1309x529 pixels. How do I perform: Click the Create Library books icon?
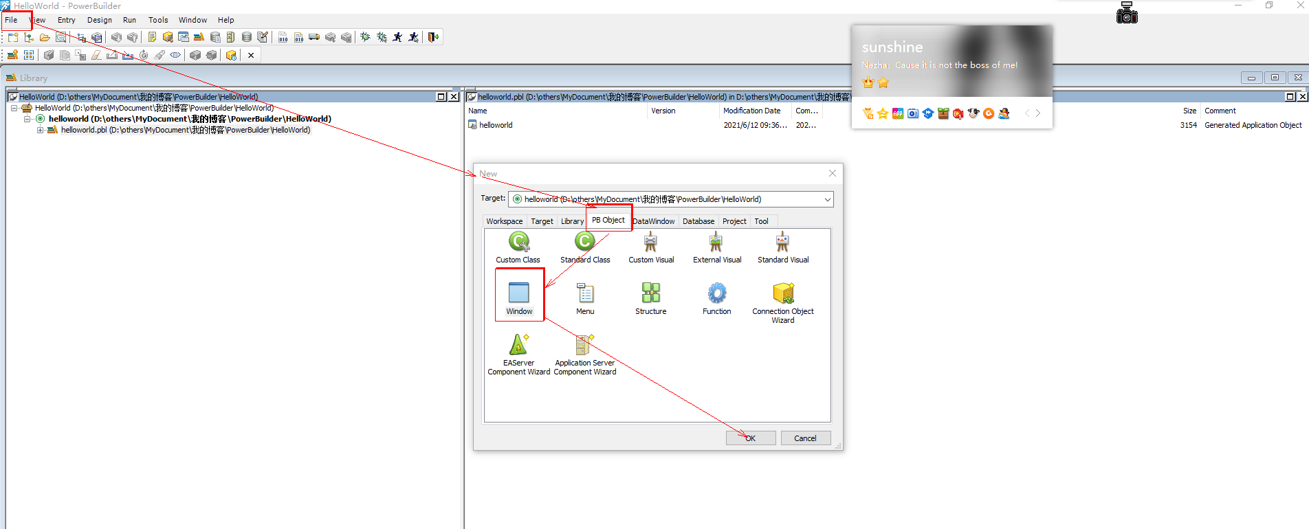coord(12,55)
